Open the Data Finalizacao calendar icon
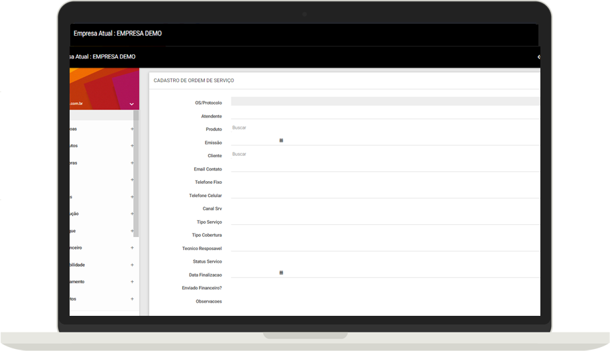Screen dimensions: 610x351 coord(281,273)
